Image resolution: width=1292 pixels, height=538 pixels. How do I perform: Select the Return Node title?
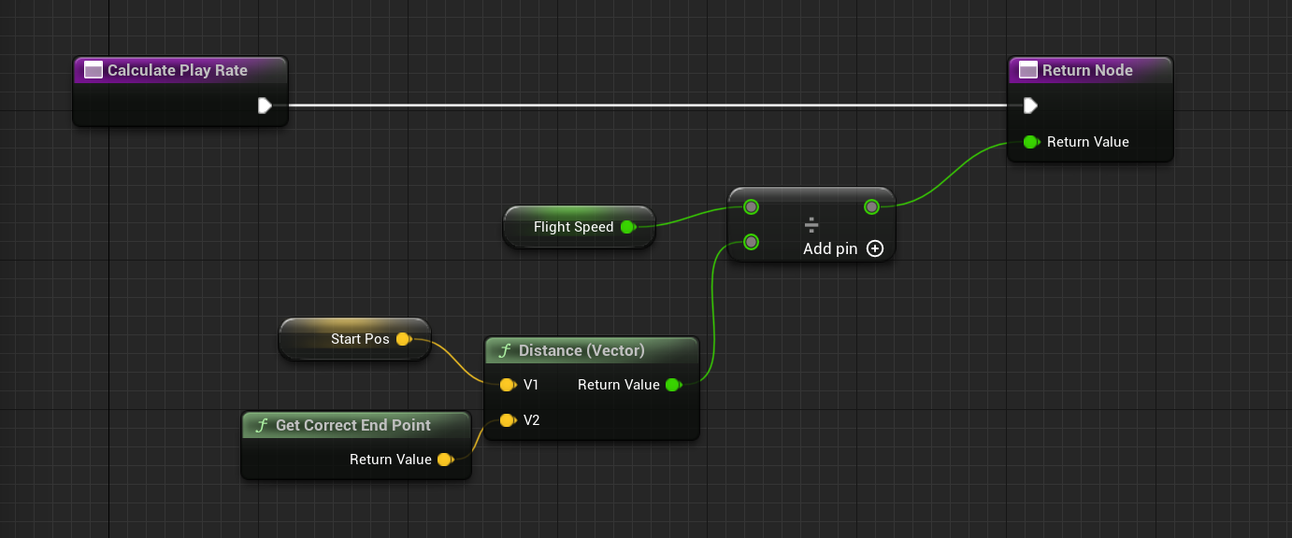1087,70
